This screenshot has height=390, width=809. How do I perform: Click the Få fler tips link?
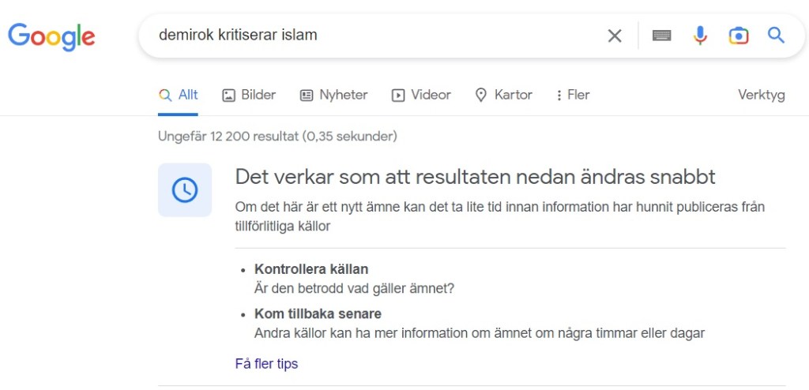click(266, 364)
